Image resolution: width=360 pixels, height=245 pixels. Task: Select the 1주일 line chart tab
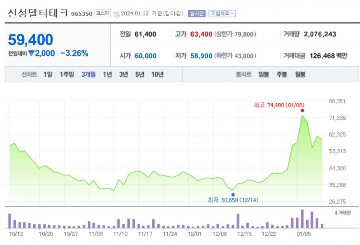tap(67, 74)
